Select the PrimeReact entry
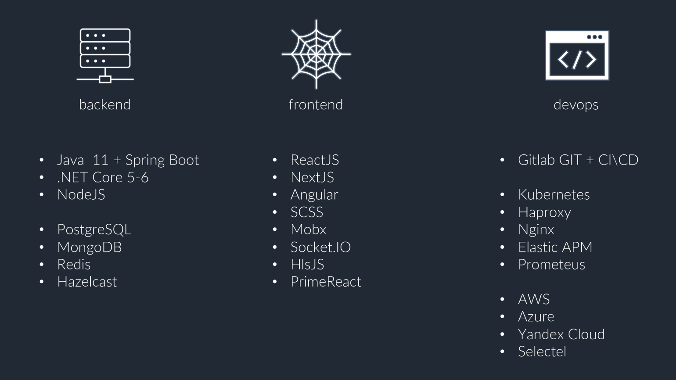Image resolution: width=676 pixels, height=380 pixels. (326, 282)
